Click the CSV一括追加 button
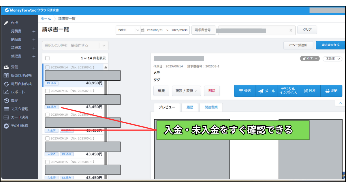The width and height of the screenshot is (346, 182). pyautogui.click(x=298, y=45)
